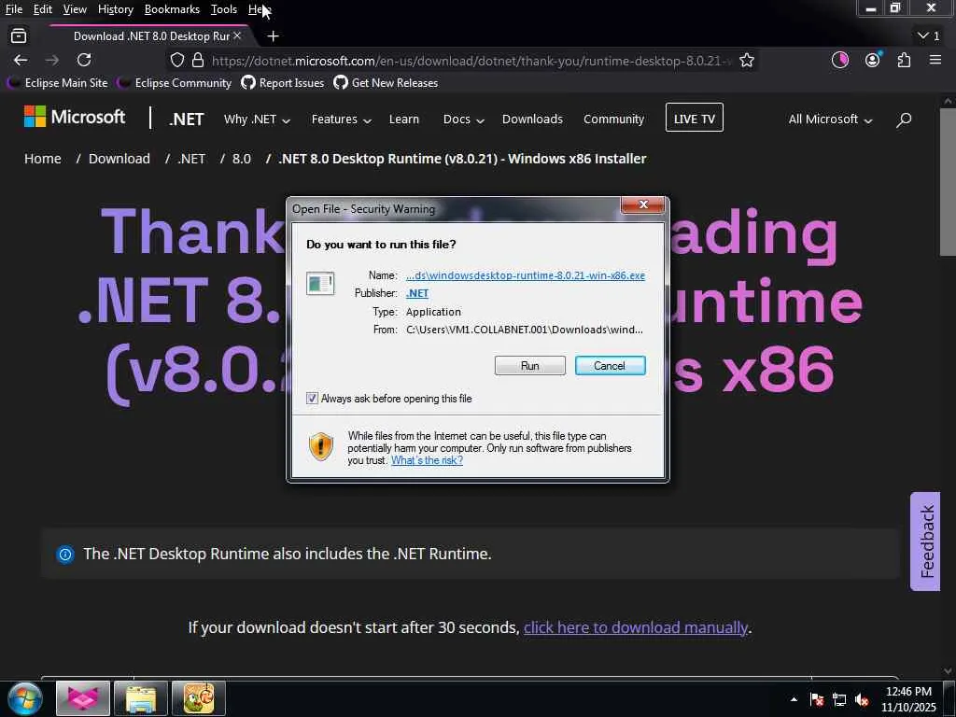The image size is (956, 717).
Task: Open the tracking protection shield icon
Action: point(176,61)
